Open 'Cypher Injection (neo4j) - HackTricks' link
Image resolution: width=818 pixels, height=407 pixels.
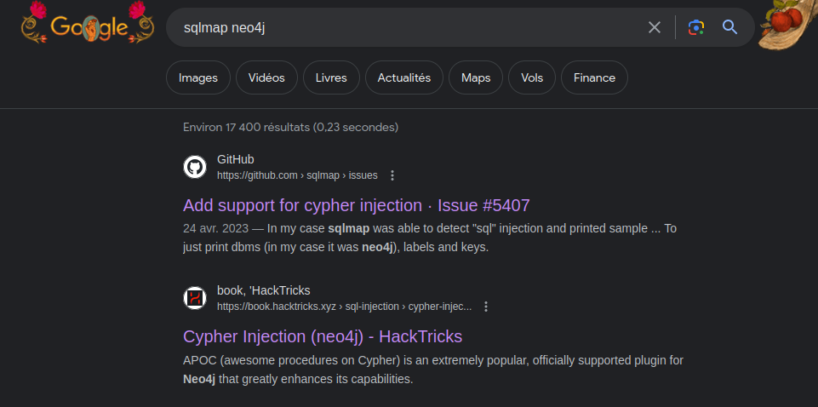(x=323, y=336)
